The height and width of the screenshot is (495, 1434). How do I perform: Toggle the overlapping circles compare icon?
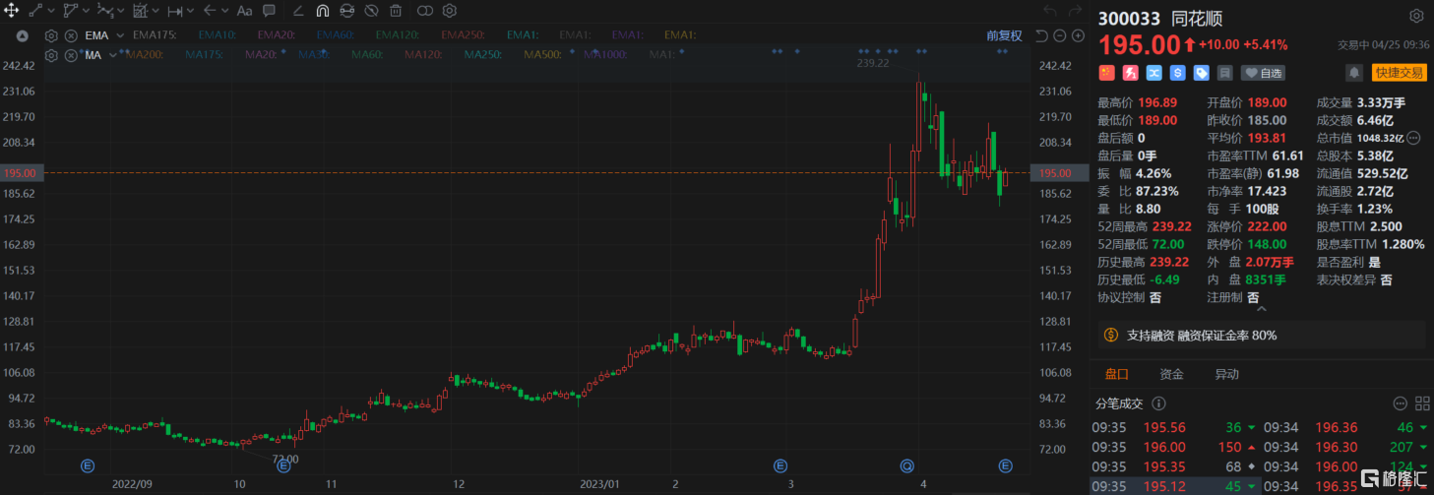click(425, 11)
